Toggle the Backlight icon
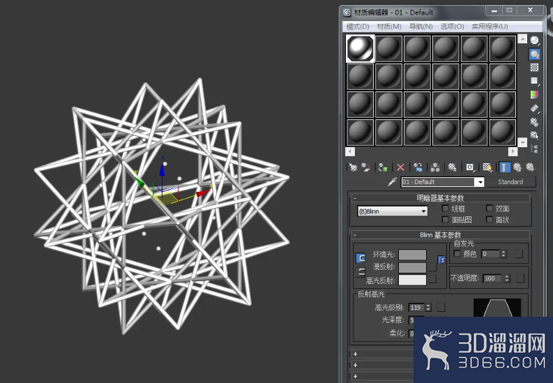 [535, 54]
